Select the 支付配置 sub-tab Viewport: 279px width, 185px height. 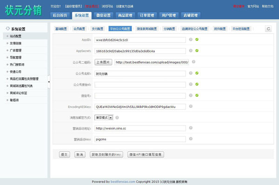[x=98, y=29]
